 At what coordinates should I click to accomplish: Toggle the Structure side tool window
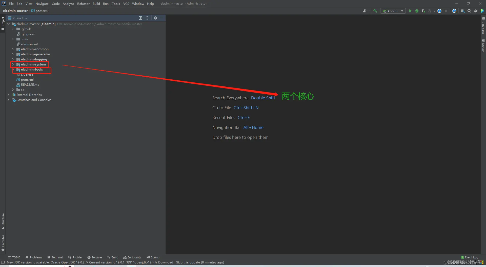pyautogui.click(x=3, y=221)
